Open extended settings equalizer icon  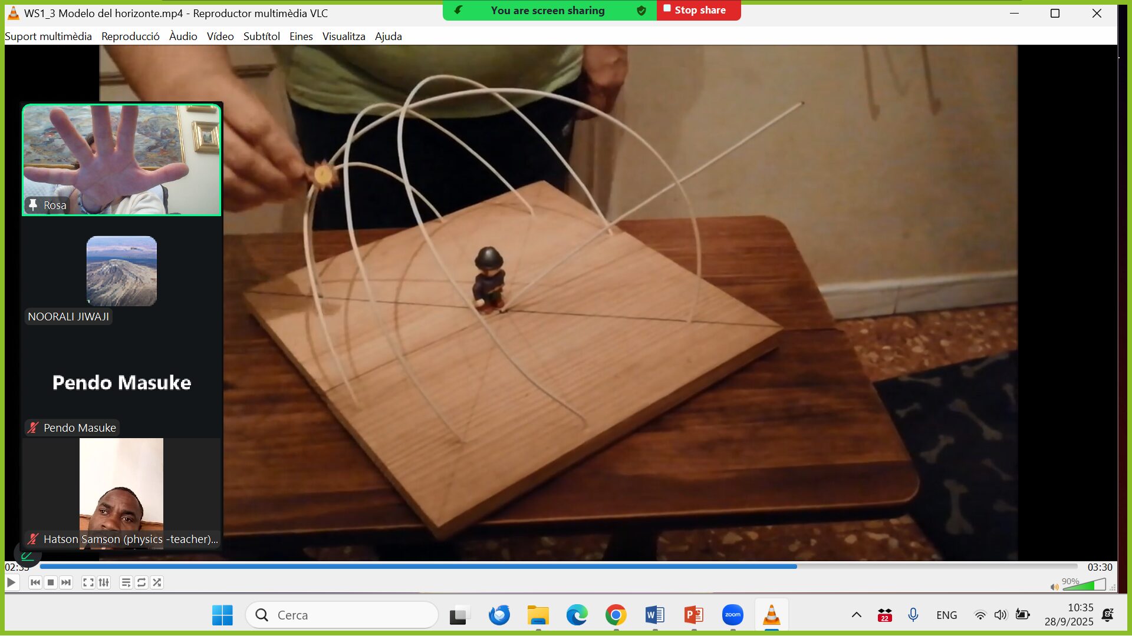click(x=104, y=583)
